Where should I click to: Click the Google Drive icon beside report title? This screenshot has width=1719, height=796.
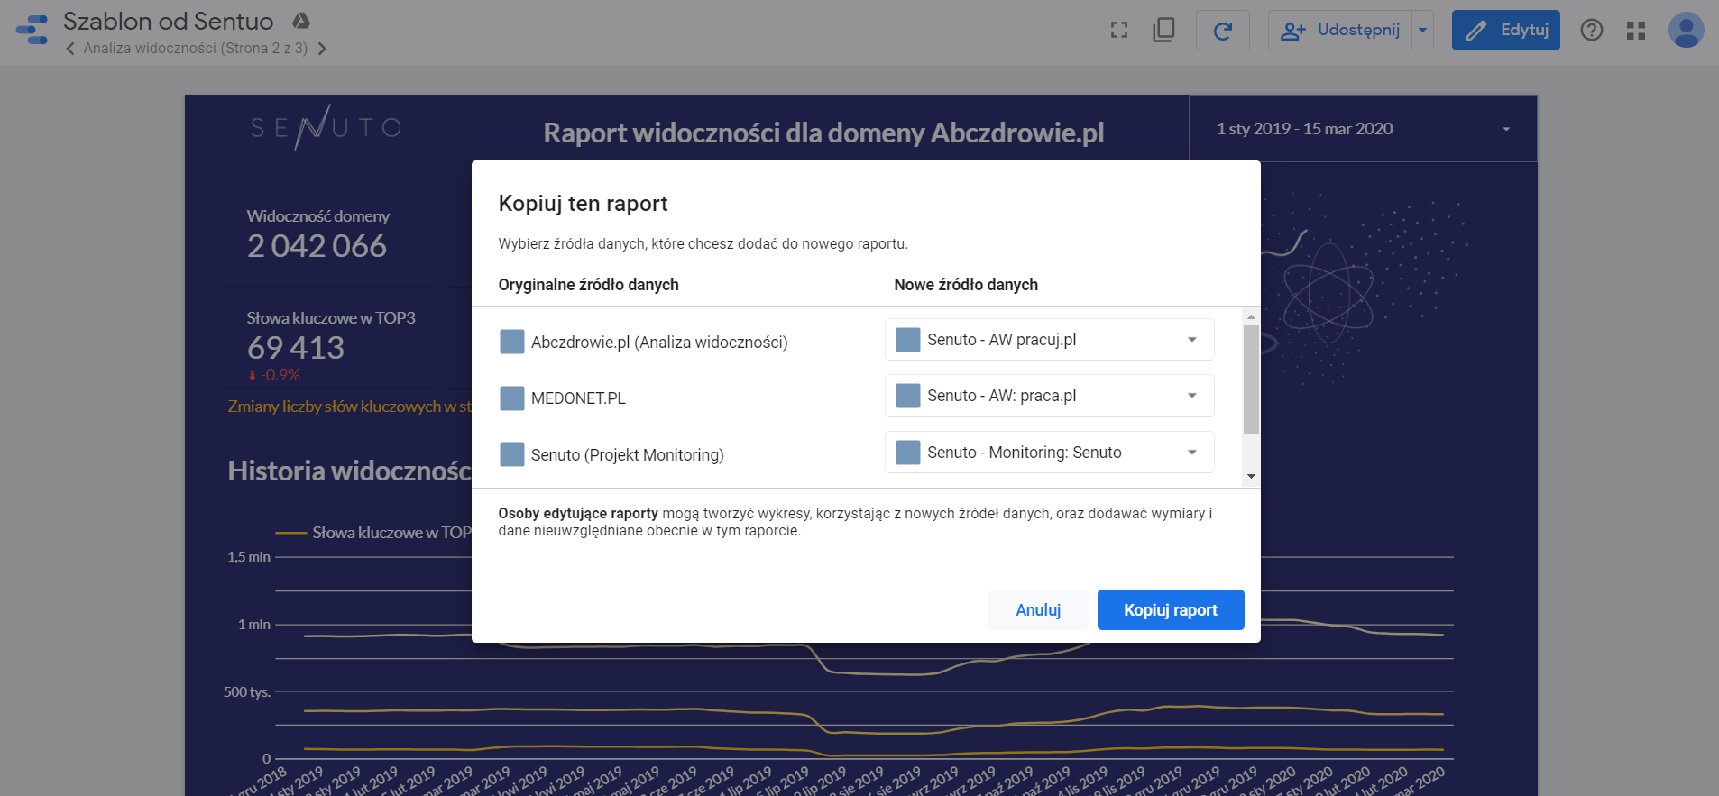click(301, 21)
